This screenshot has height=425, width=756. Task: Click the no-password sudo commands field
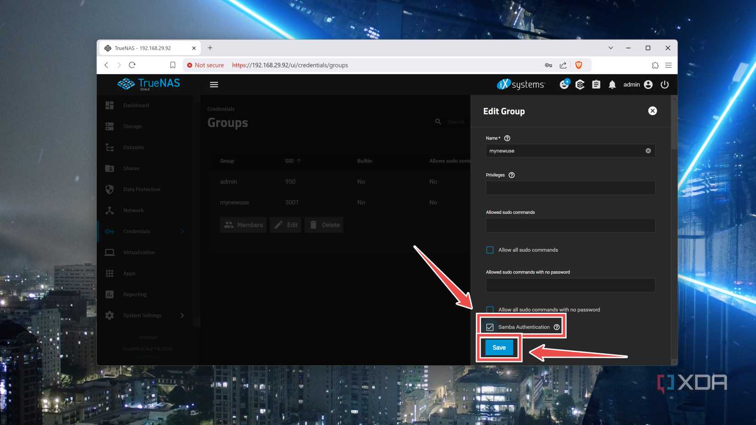[x=570, y=285]
